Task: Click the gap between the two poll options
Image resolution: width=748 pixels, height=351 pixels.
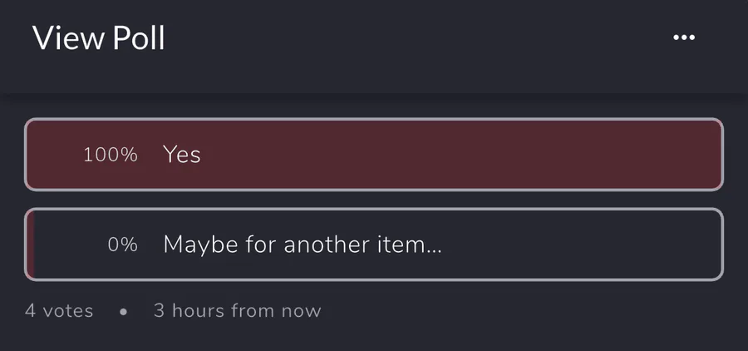Action: pos(374,199)
